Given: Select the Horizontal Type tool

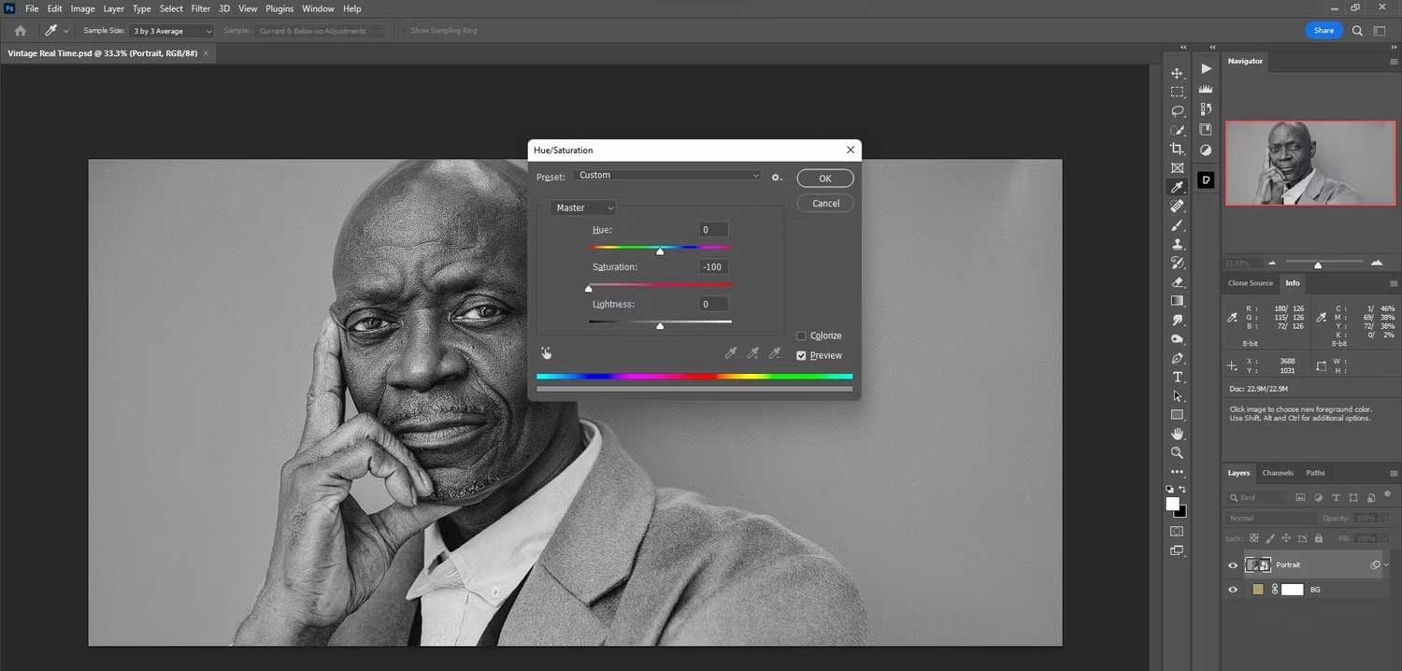Looking at the screenshot, I should click(1178, 378).
